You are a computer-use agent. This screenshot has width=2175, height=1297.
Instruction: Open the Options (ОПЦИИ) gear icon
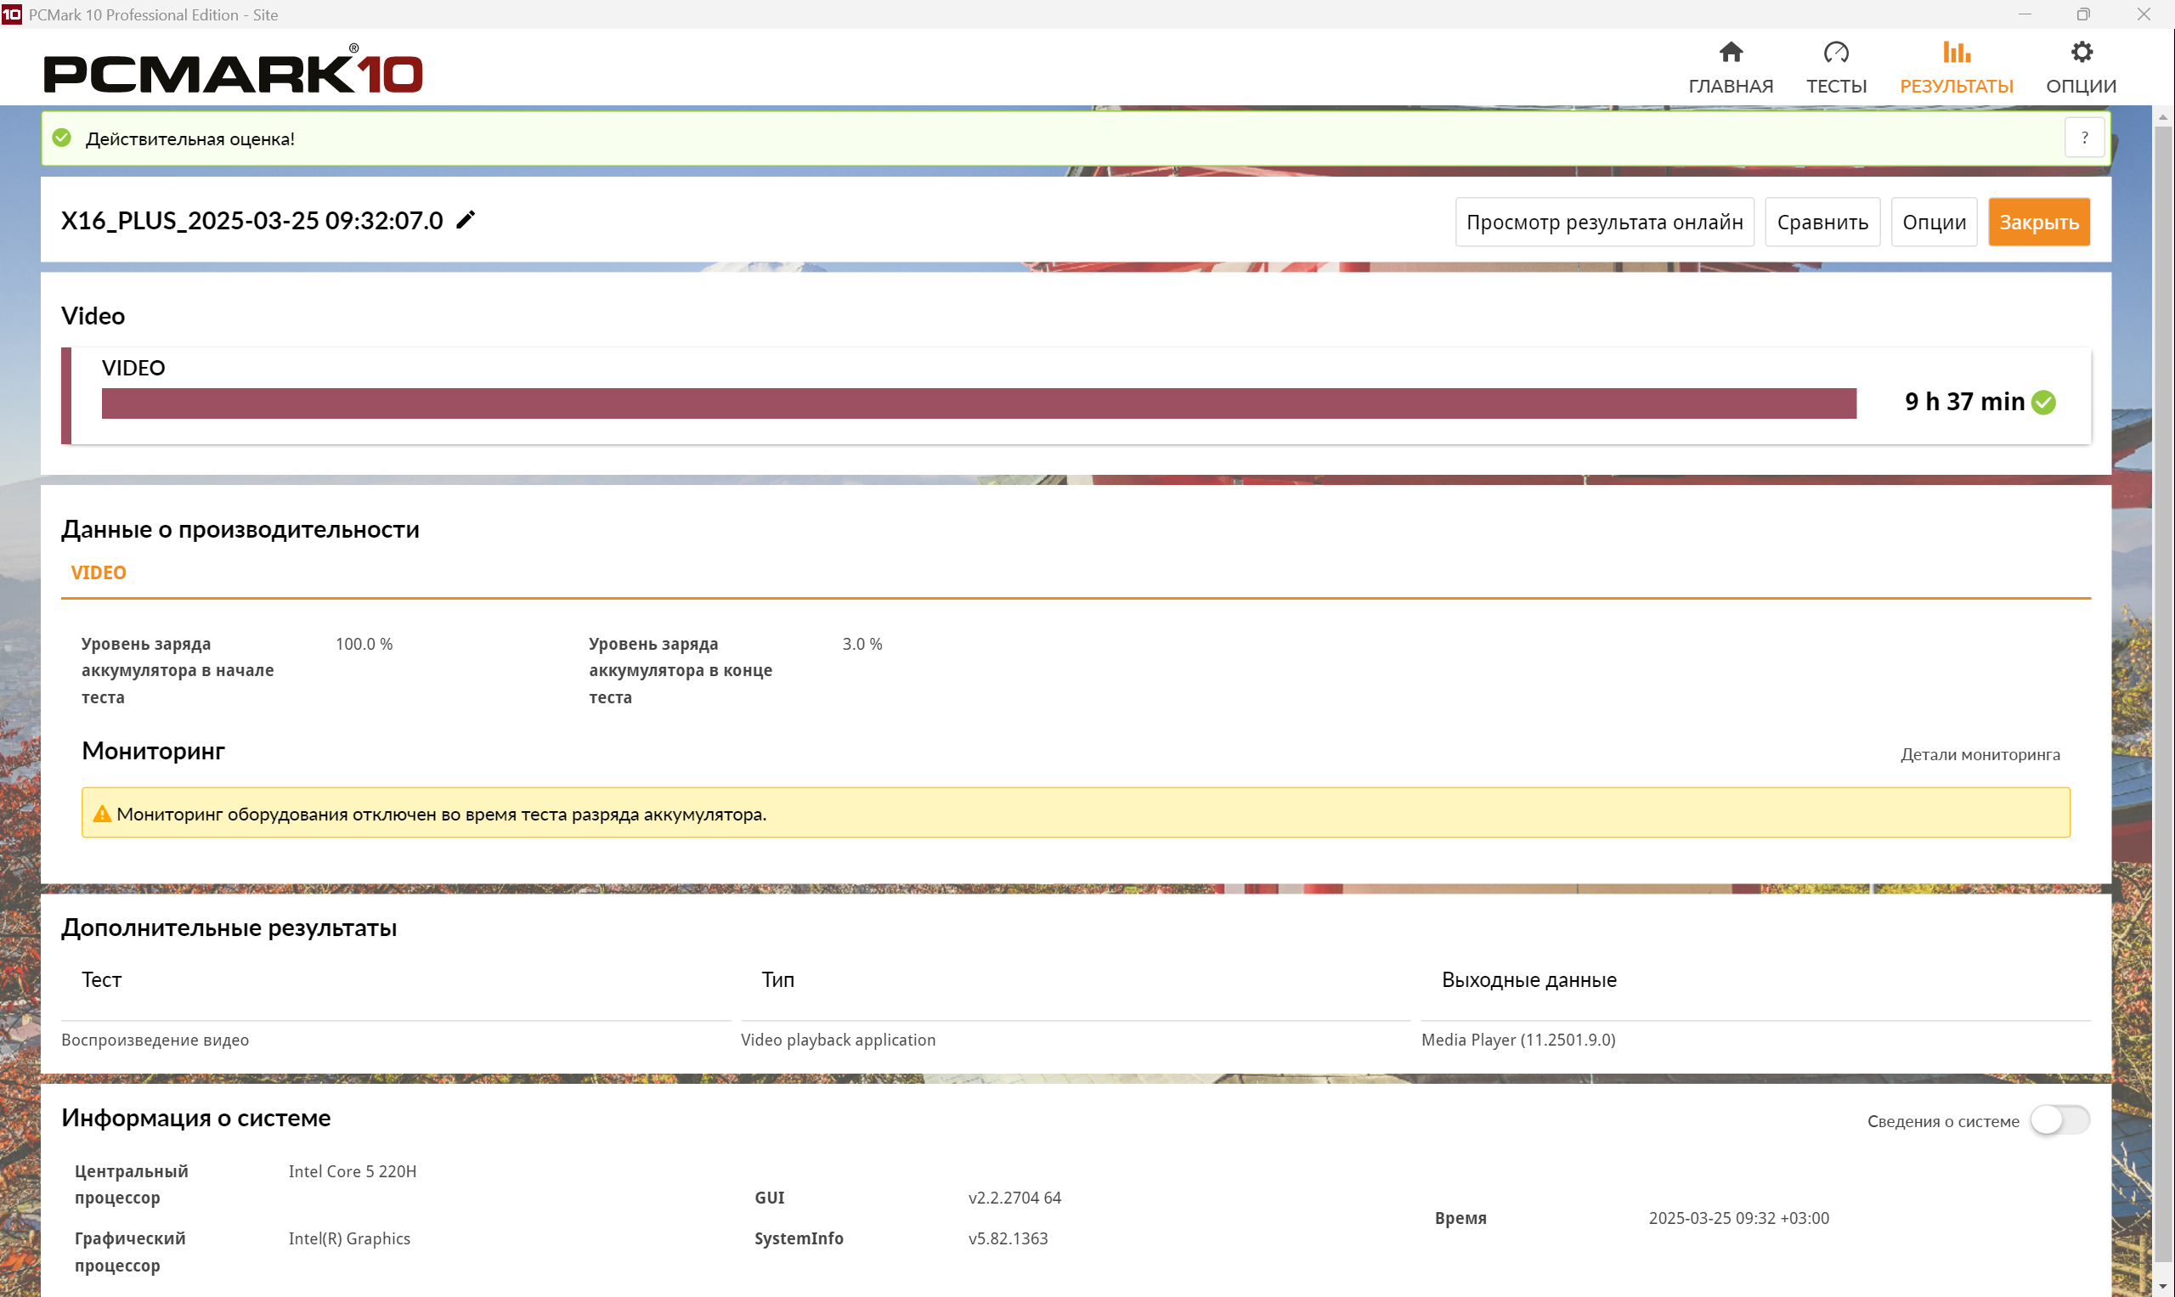[x=2081, y=54]
